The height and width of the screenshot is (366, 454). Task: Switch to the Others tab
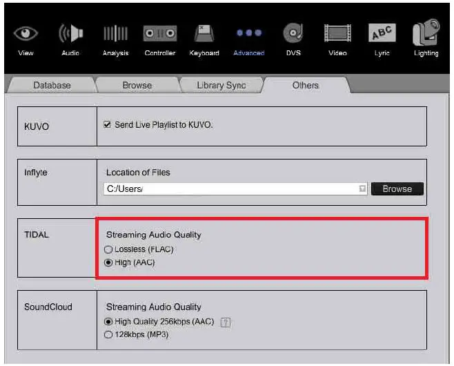(306, 85)
